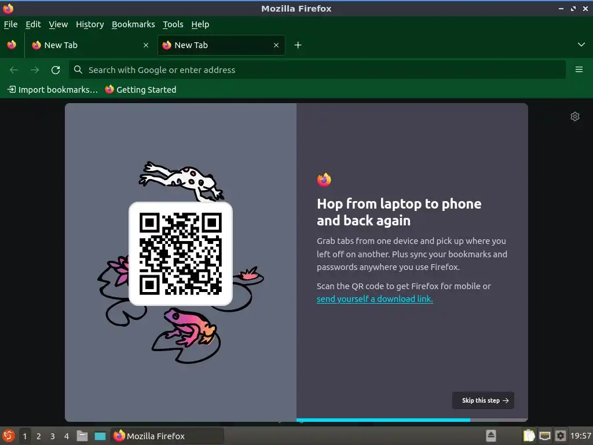Switch to workspace 3 in taskbar
Image resolution: width=593 pixels, height=445 pixels.
click(53, 436)
